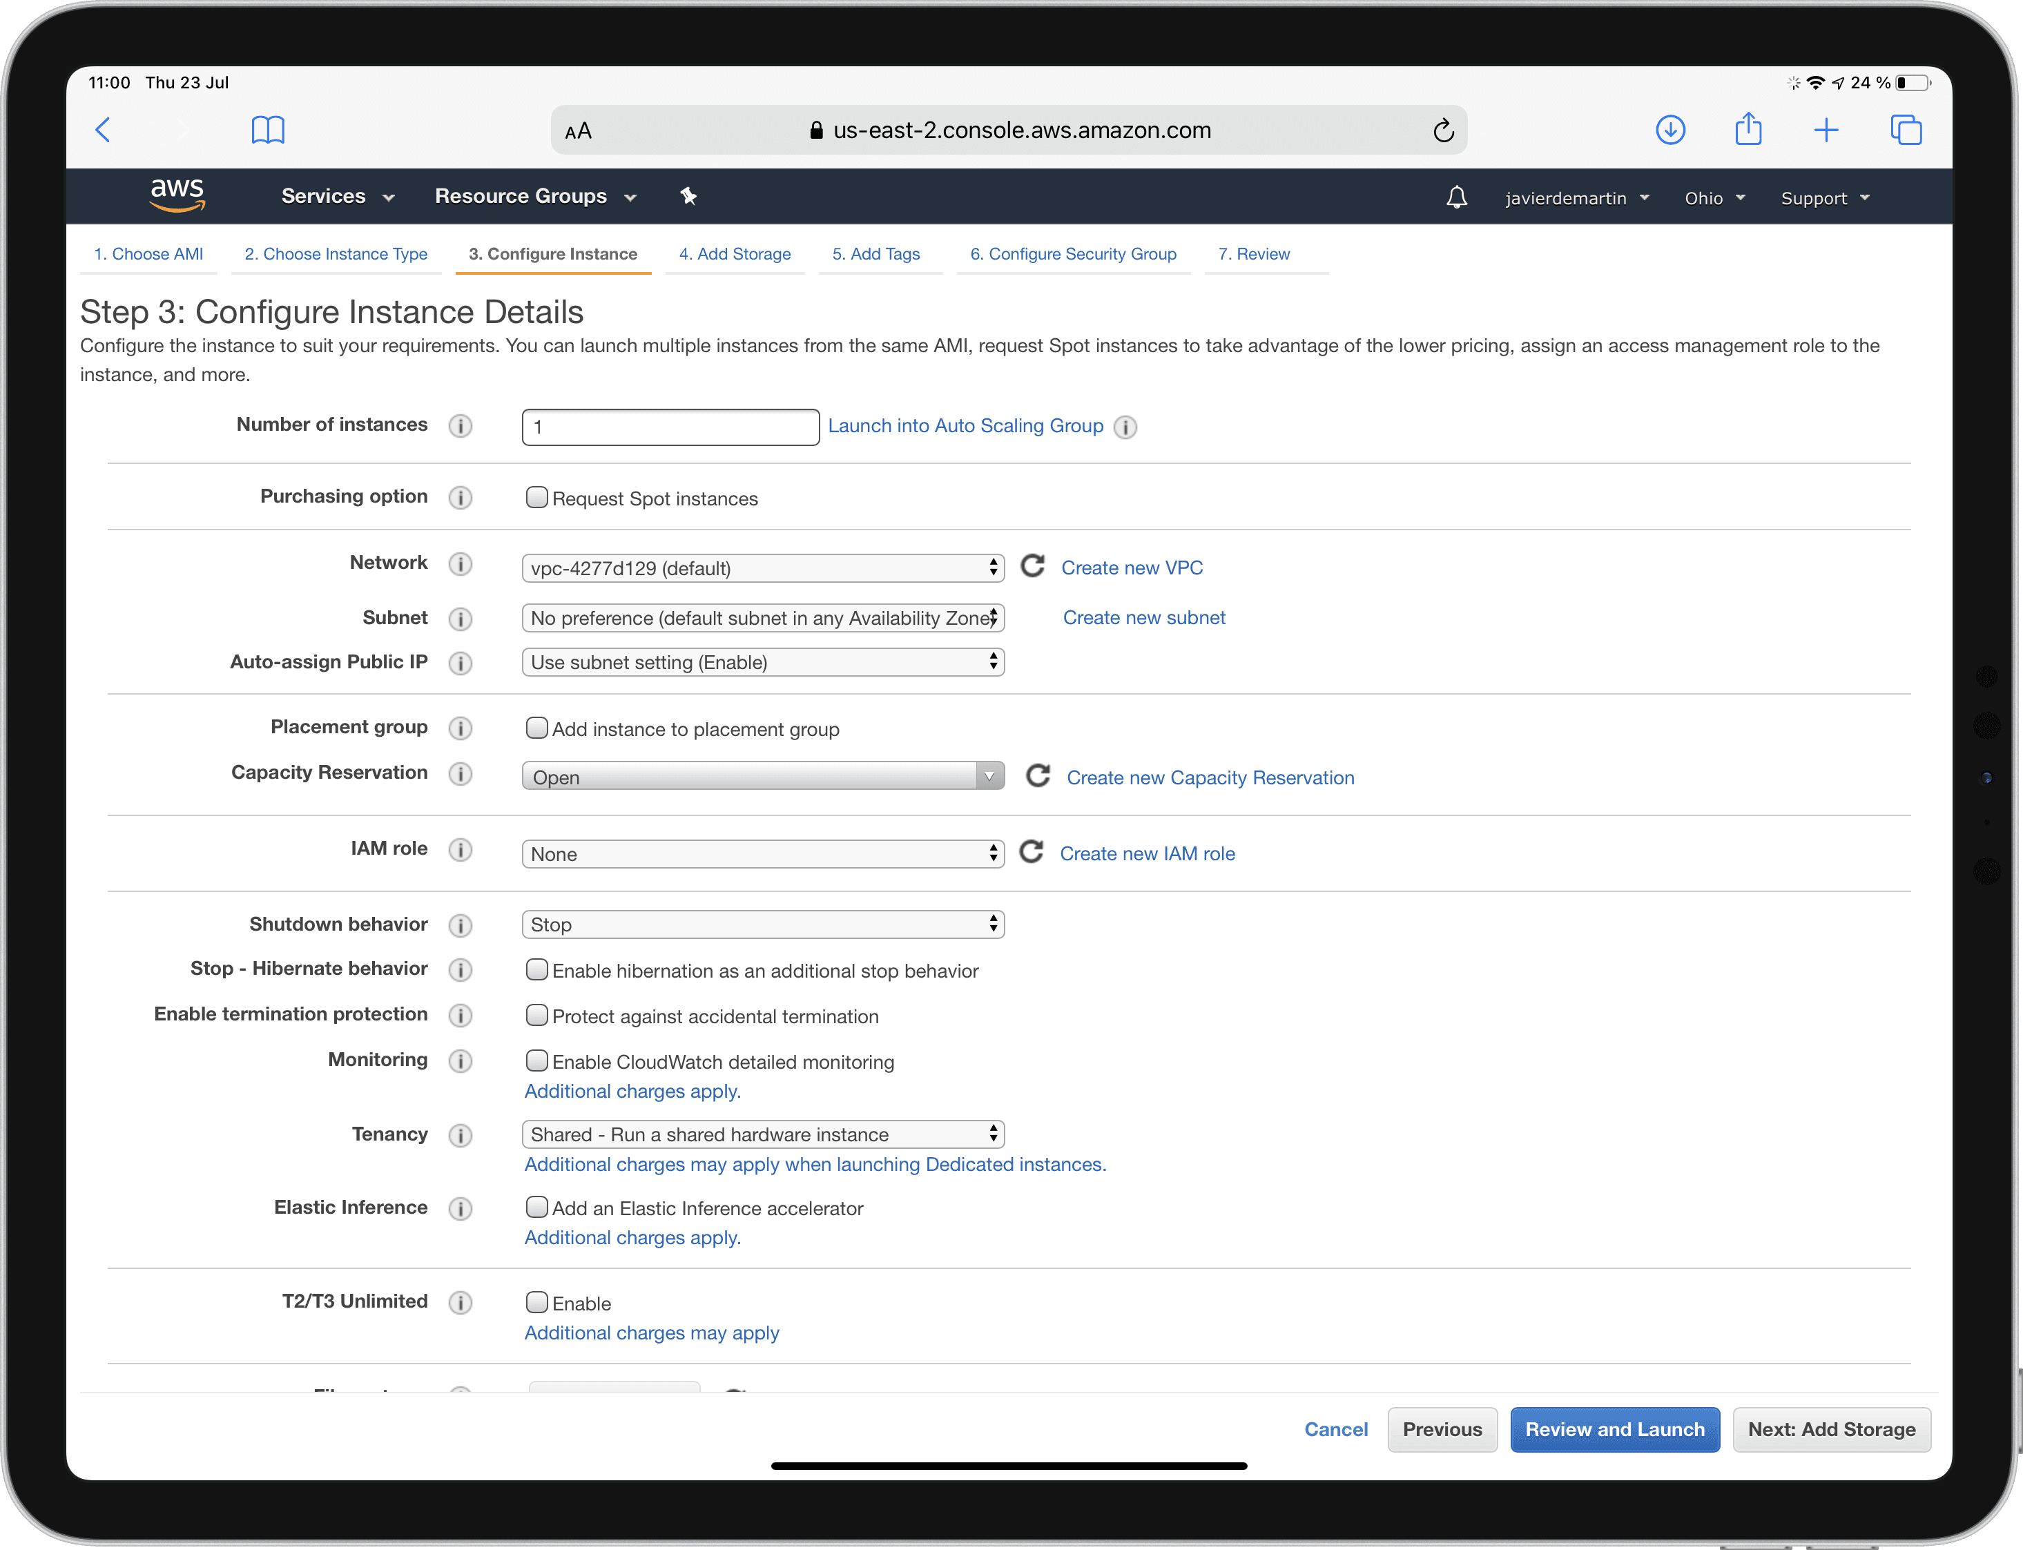Go back using Safari back arrow
This screenshot has width=2023, height=1550.
click(104, 130)
